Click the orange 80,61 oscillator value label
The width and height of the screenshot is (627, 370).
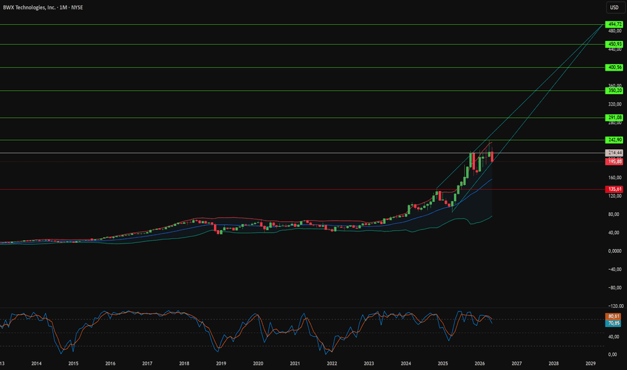pos(614,316)
